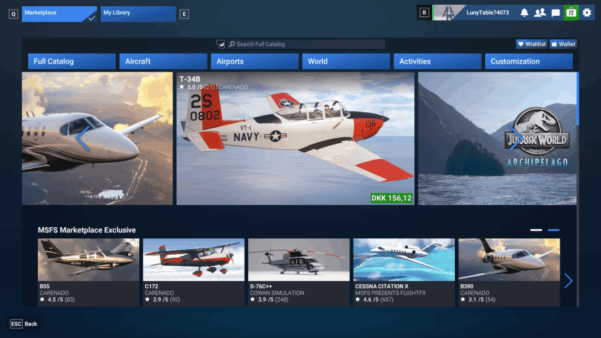601x338 pixels.
Task: Open the chat message icon
Action: coord(556,12)
